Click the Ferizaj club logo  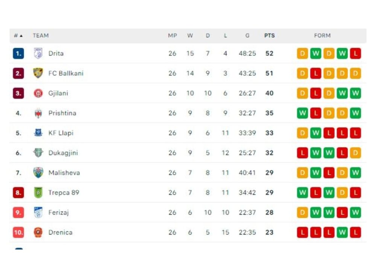coord(38,212)
